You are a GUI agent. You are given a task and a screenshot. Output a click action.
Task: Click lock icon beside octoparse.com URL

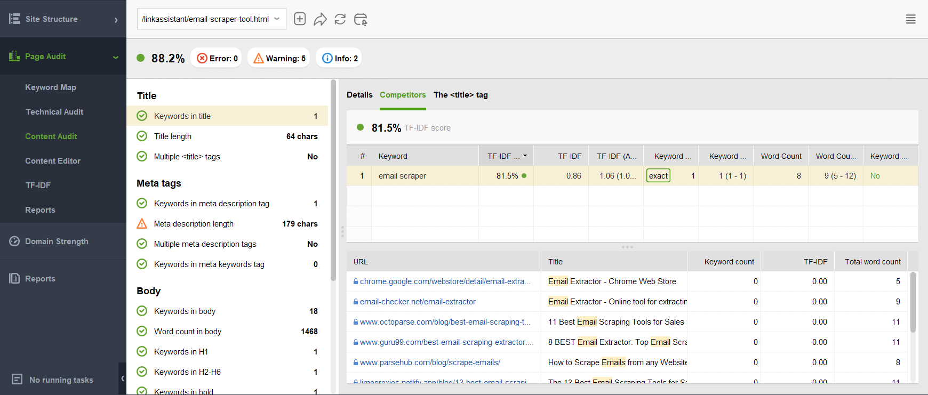click(x=356, y=322)
